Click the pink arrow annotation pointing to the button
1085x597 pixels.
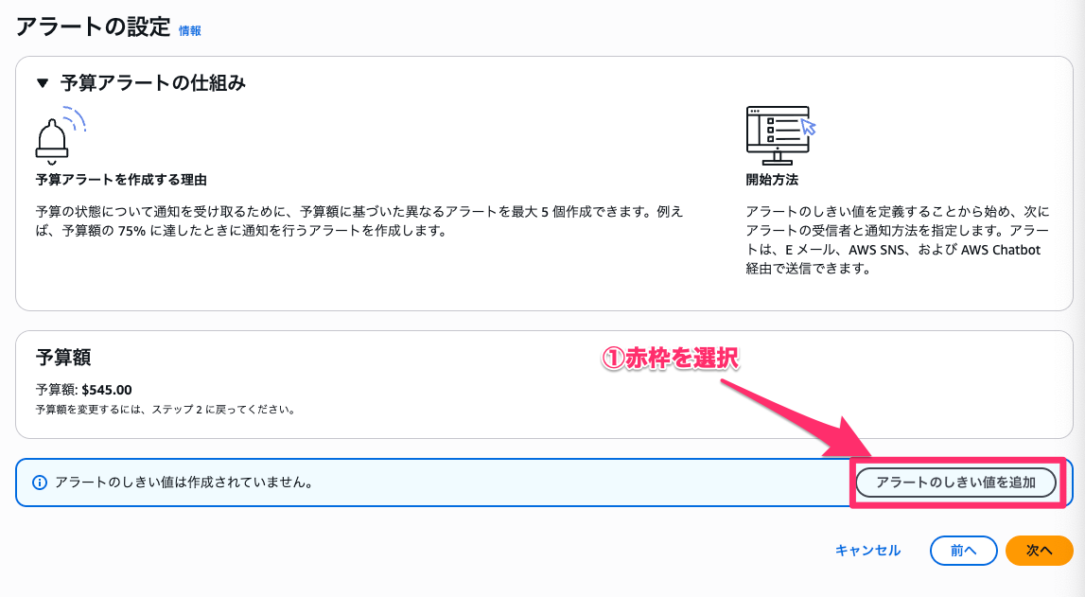(785, 416)
